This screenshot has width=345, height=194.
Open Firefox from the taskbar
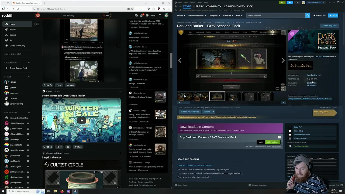pyautogui.click(x=62, y=191)
